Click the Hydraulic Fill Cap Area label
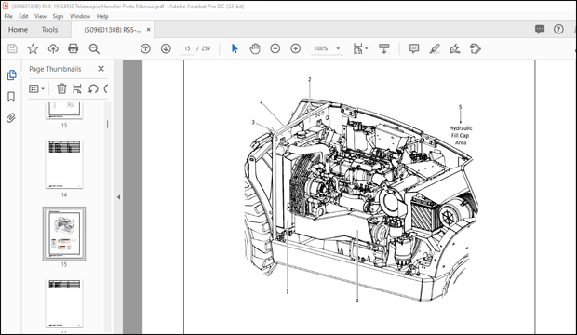Screen dimensions: 577x335 (x=461, y=136)
